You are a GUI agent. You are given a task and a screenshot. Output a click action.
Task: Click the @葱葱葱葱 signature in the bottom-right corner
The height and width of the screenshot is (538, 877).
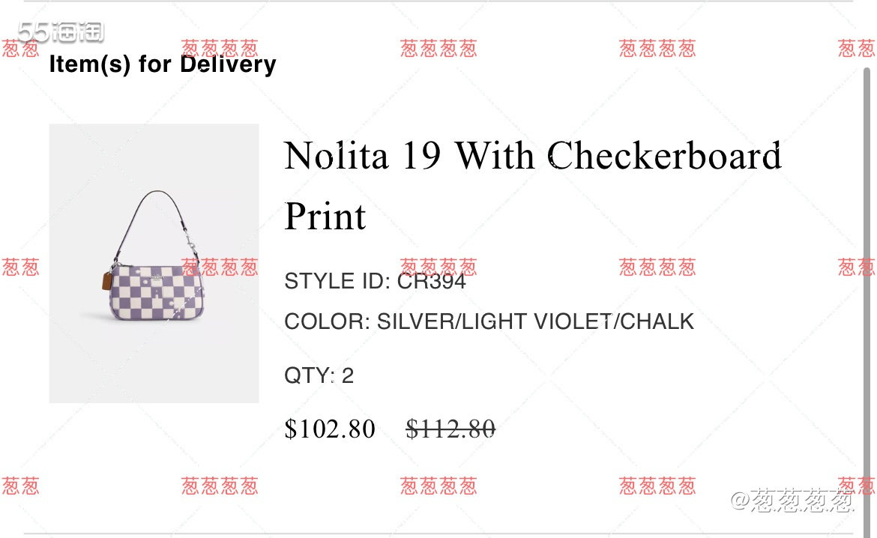point(792,501)
